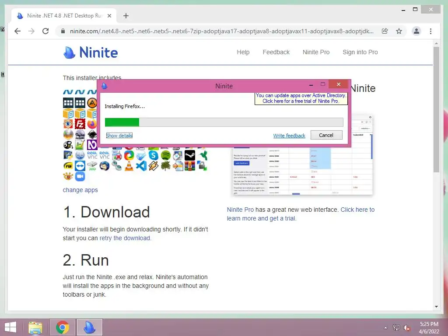448x336 pixels.
Task: Click the MusicBee icon
Action: tap(68, 145)
